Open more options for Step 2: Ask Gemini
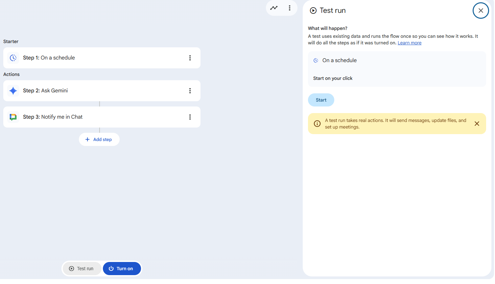The image size is (495, 284). [x=190, y=91]
